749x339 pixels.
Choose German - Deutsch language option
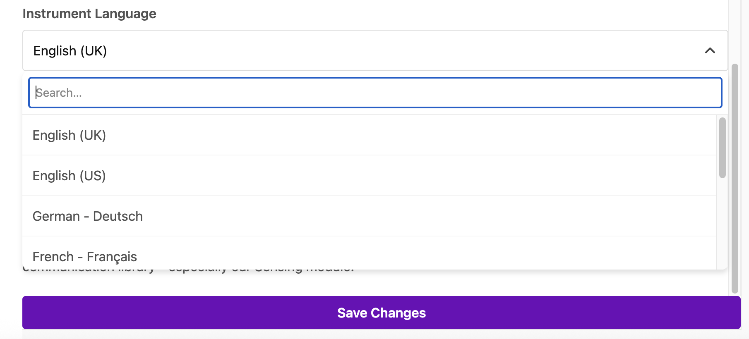click(87, 216)
